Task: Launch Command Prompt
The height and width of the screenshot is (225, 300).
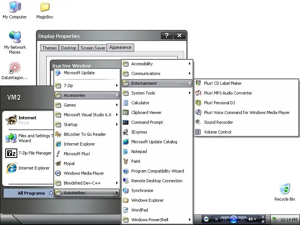Action: 157,122
